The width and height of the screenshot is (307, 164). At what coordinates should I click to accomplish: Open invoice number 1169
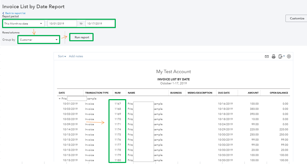tap(118, 114)
